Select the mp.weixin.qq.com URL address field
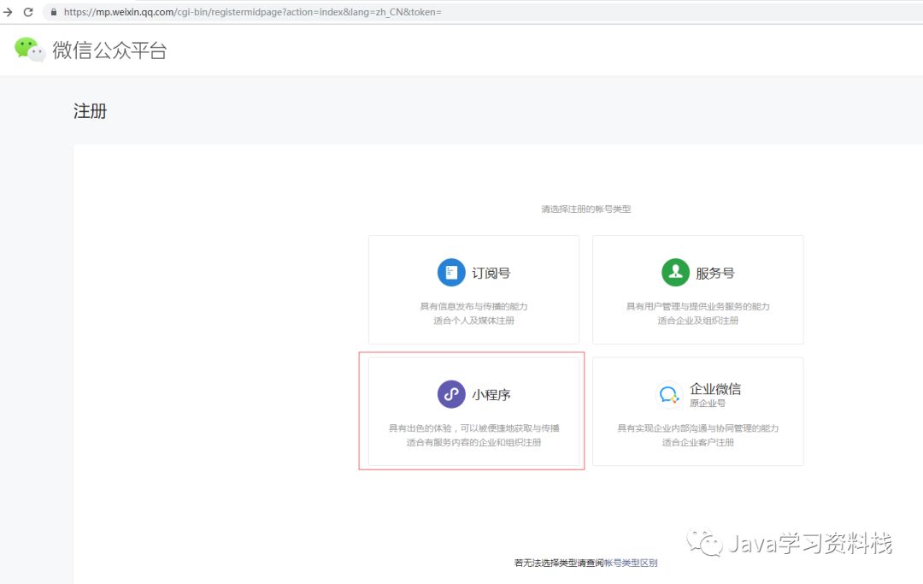This screenshot has height=584, width=923. (x=483, y=12)
